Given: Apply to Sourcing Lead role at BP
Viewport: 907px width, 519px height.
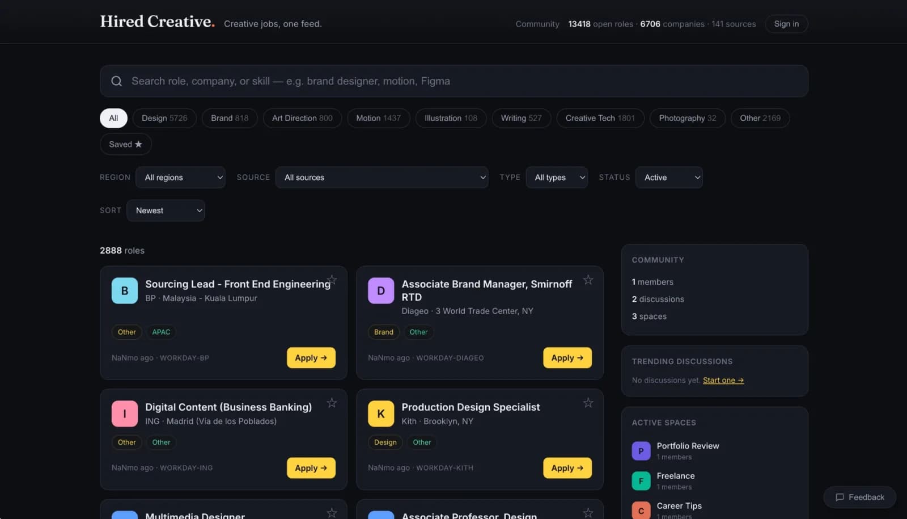Looking at the screenshot, I should 311,358.
